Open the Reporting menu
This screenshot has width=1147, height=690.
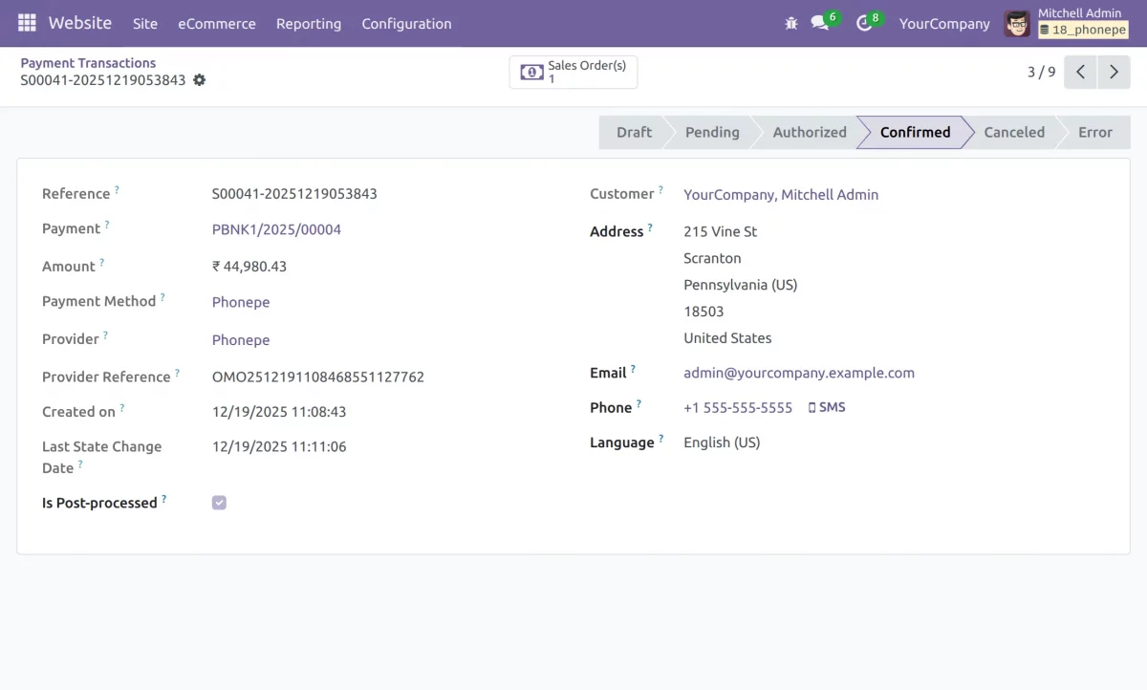[x=309, y=24]
